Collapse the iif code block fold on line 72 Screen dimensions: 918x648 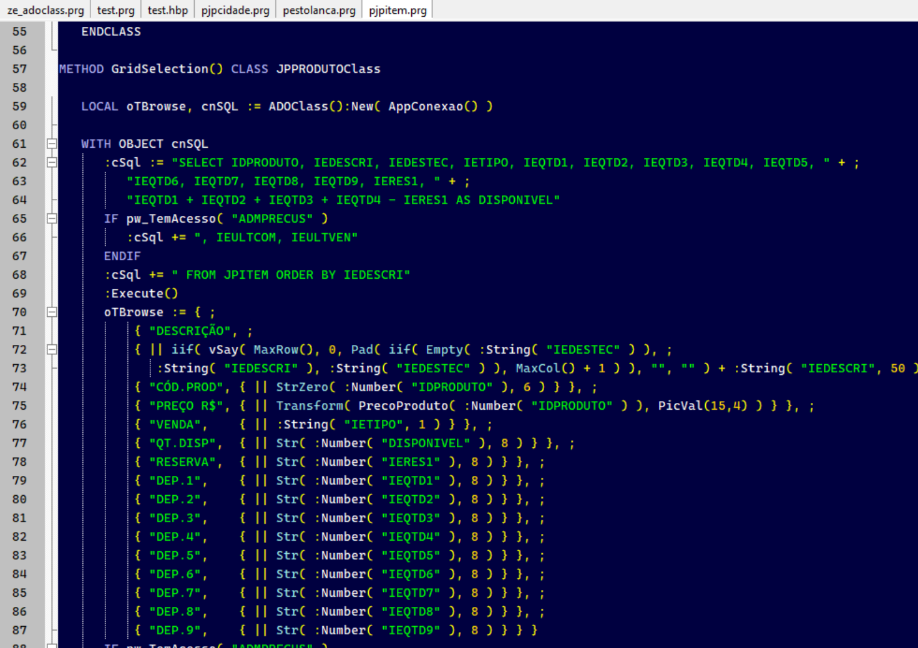[52, 349]
